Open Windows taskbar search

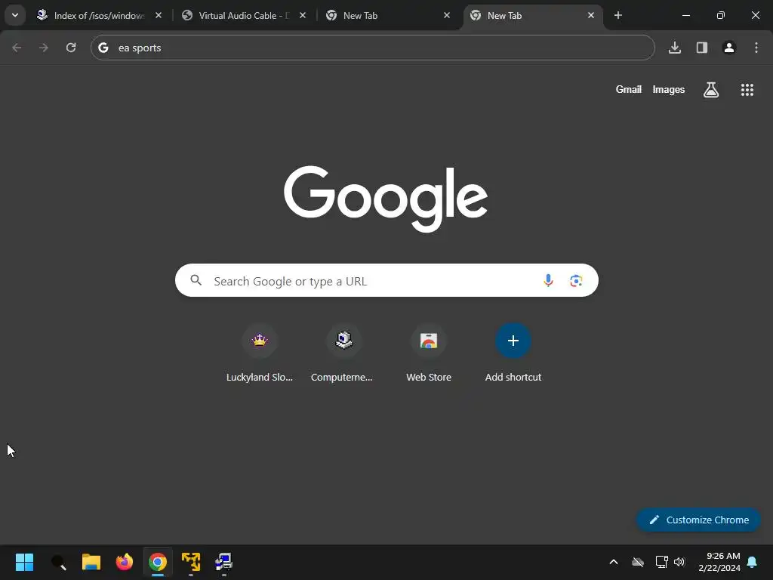(59, 562)
